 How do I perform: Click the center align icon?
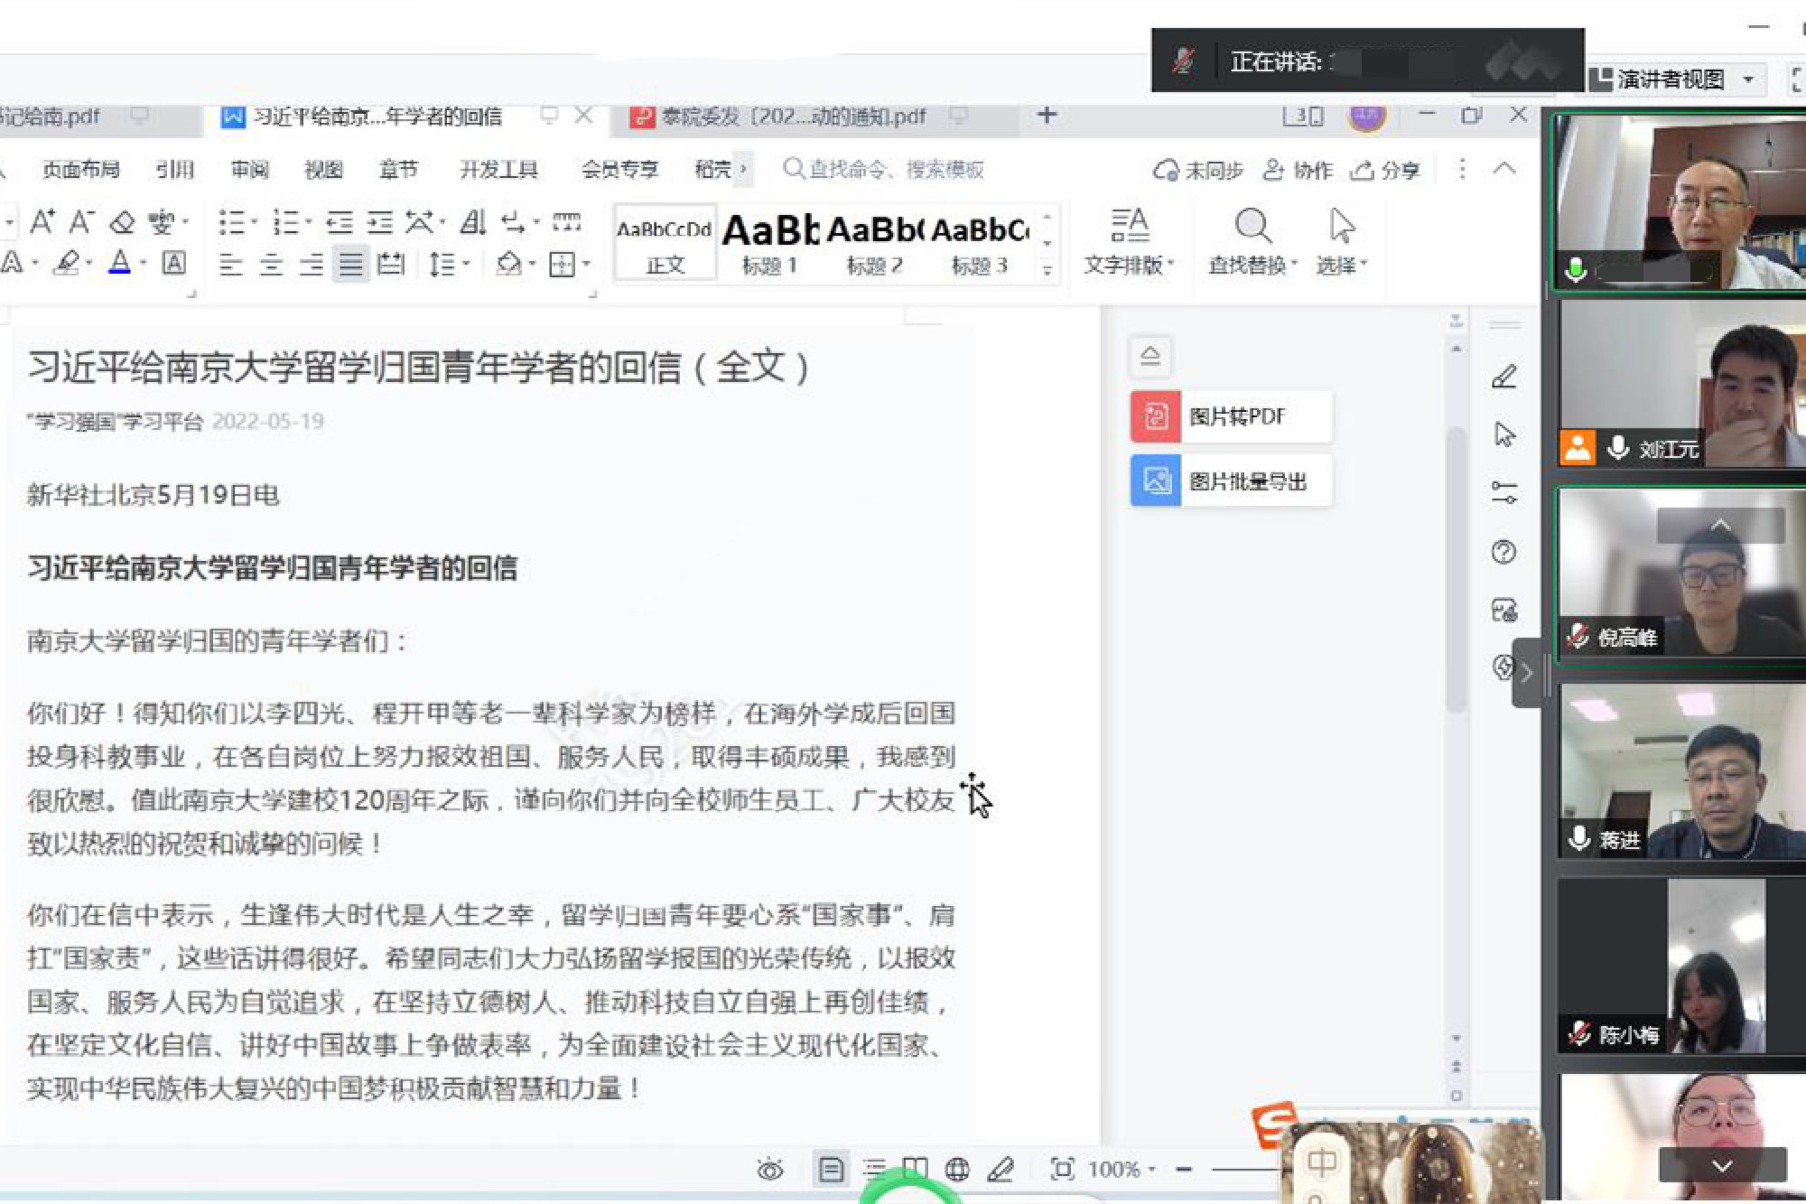tap(271, 265)
